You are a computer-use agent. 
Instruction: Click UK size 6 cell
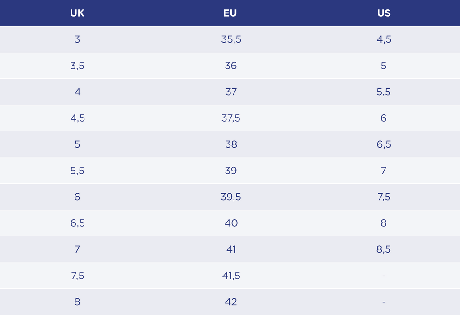point(77,197)
